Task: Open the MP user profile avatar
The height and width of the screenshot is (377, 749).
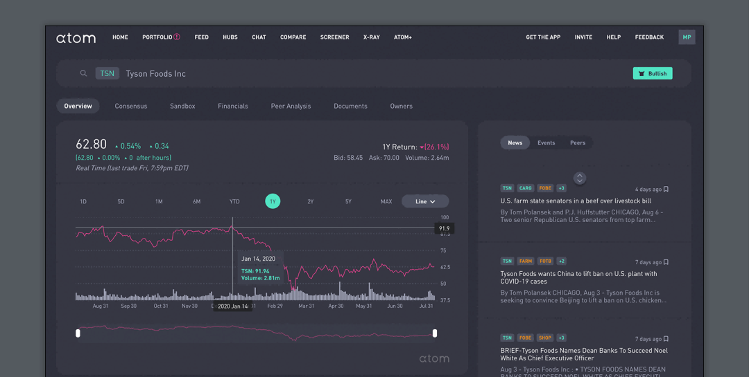Action: point(687,37)
